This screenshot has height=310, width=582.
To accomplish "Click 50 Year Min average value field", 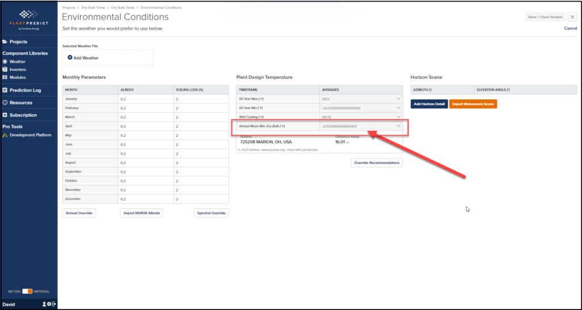I will click(361, 108).
